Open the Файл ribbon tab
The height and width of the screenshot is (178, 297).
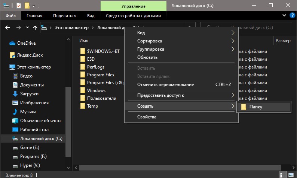(x=10, y=16)
